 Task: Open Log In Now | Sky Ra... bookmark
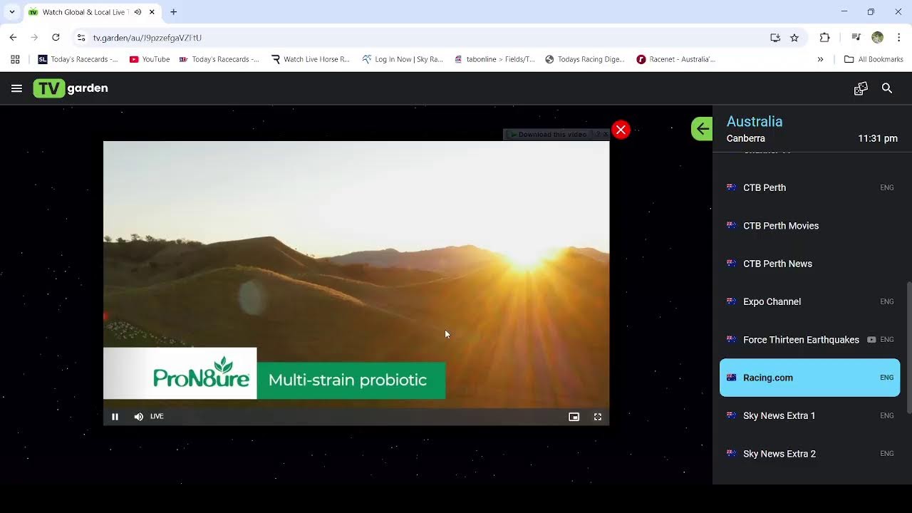(403, 59)
